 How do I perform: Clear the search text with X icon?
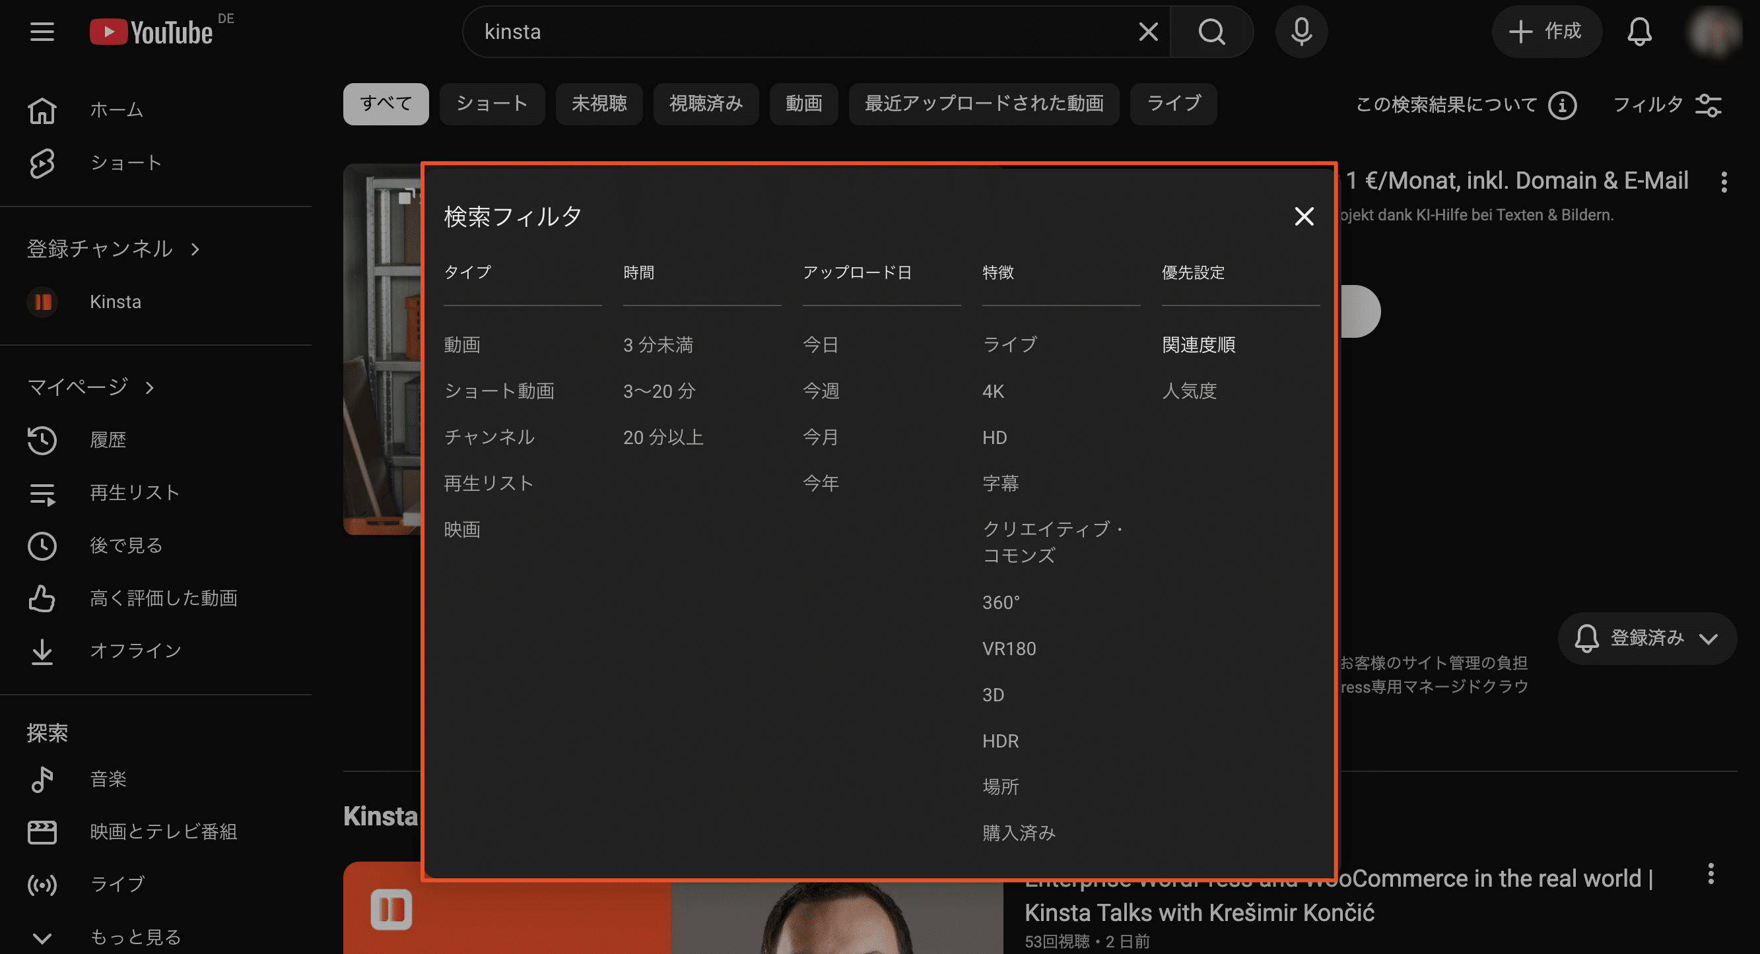(1148, 32)
